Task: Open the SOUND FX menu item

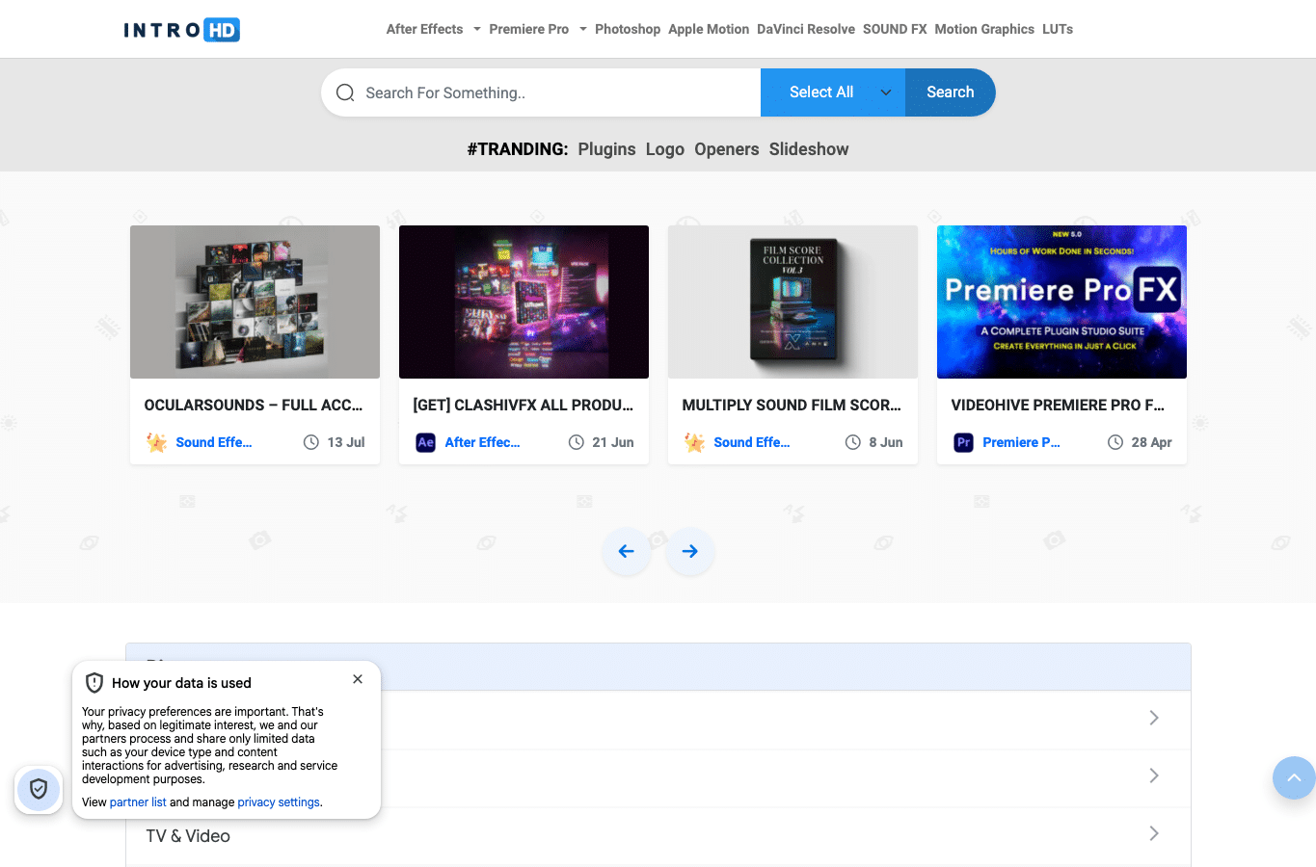Action: [895, 29]
